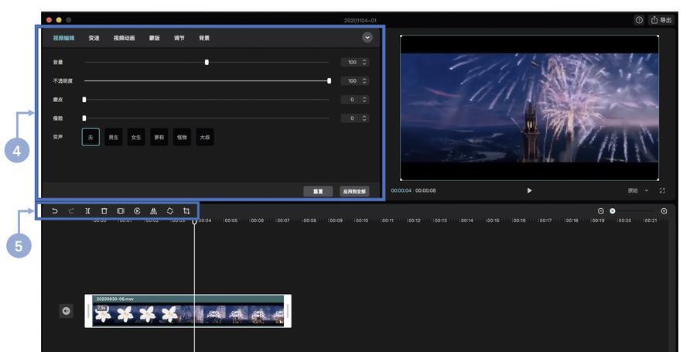Click the 磨皮 value field showing 0
Screen dimensions: 700x352
tap(355, 100)
